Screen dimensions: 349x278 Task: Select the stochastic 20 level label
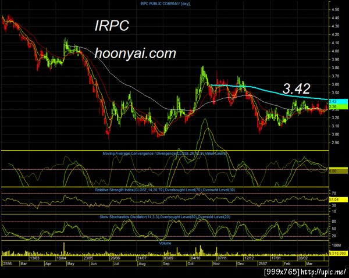click(x=334, y=236)
